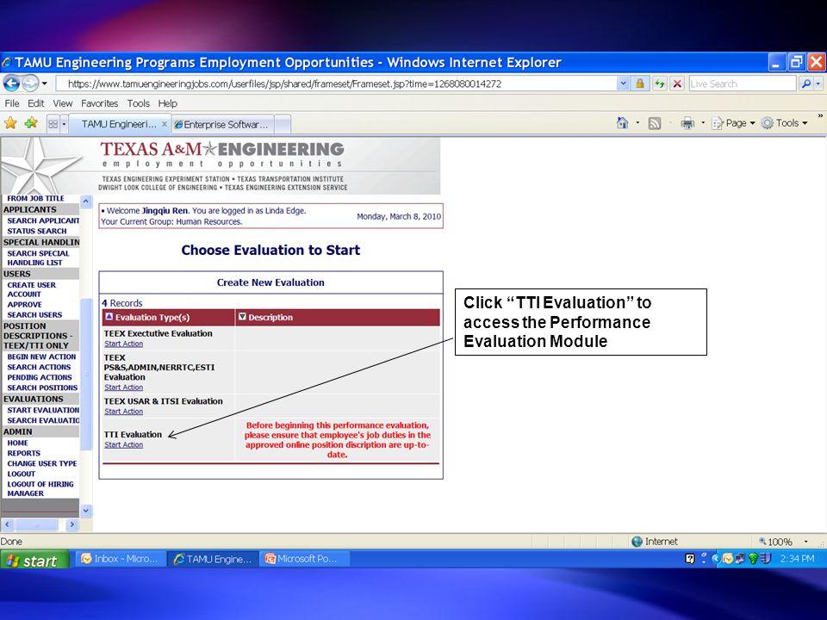Click the Quick Tabs grid icon
The height and width of the screenshot is (620, 827).
pyautogui.click(x=53, y=124)
